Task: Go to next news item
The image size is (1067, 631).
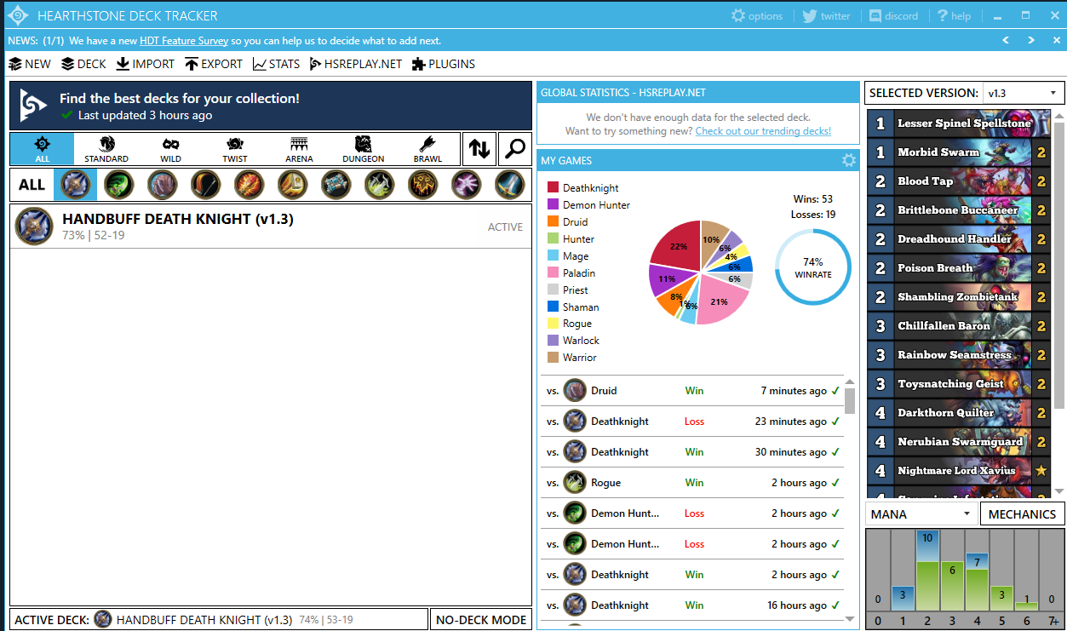Action: pos(1030,40)
